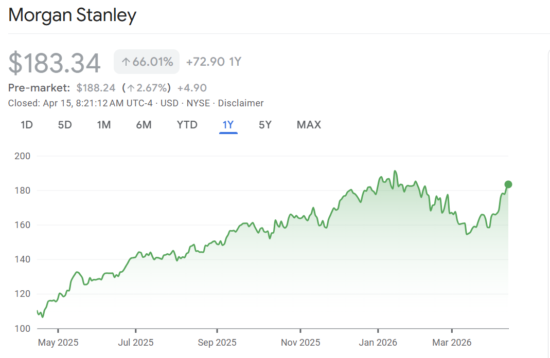Select the 1D time range tab
550x358 pixels.
coord(27,124)
